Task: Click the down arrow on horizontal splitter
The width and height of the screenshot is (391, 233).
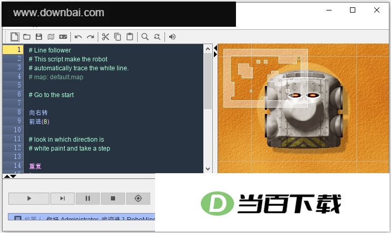Action: (13, 176)
